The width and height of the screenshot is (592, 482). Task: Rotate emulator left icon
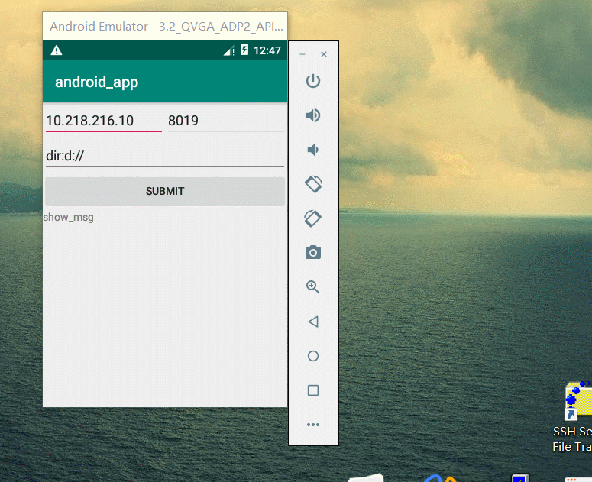point(313,184)
